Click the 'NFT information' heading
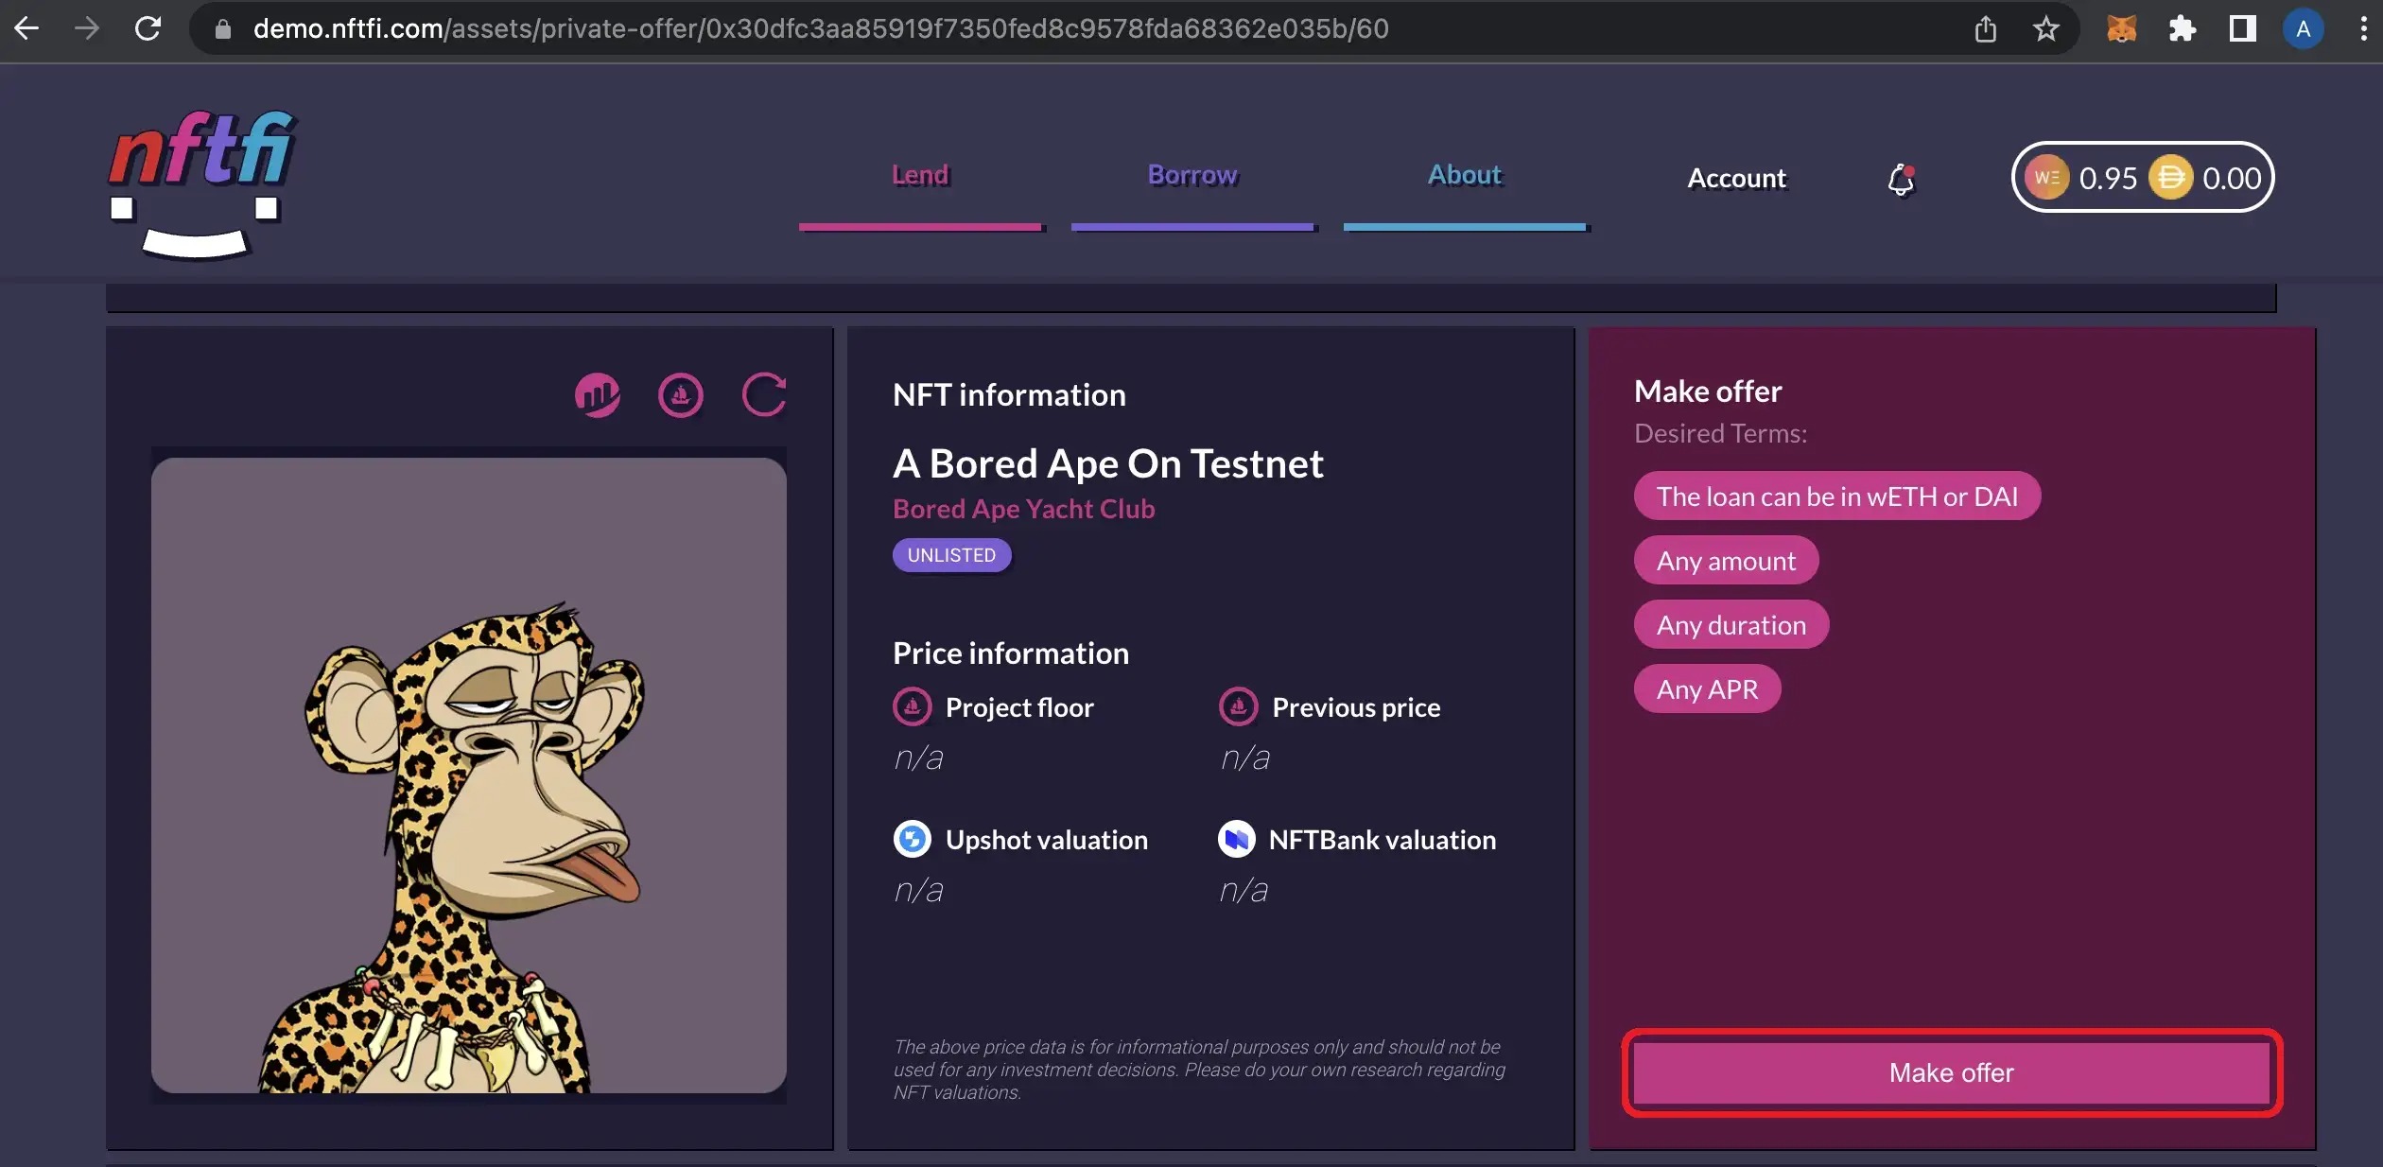 point(1009,394)
